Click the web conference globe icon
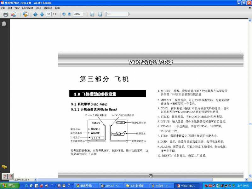 [x=26, y=14]
